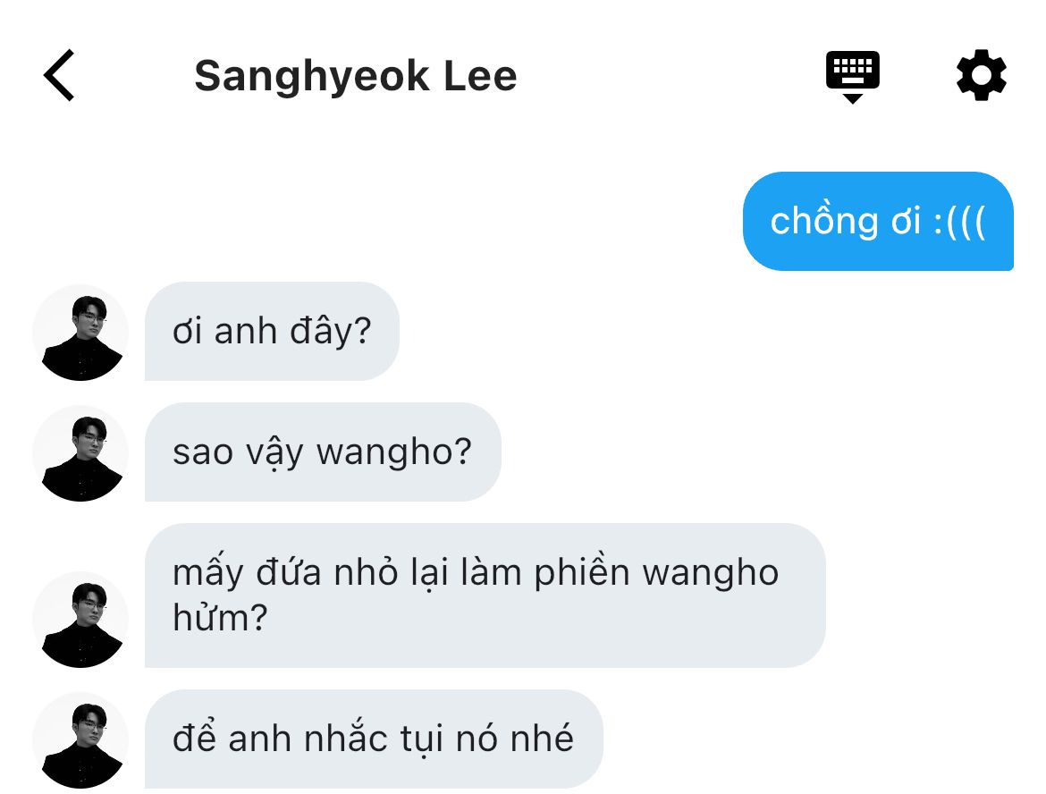Tap the "ơi anh đây?" message bubble
The height and width of the screenshot is (794, 1046).
click(x=272, y=332)
